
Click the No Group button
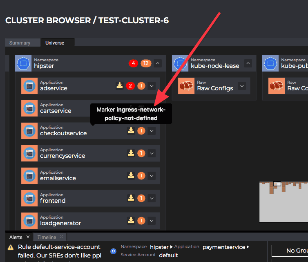pos(290,251)
